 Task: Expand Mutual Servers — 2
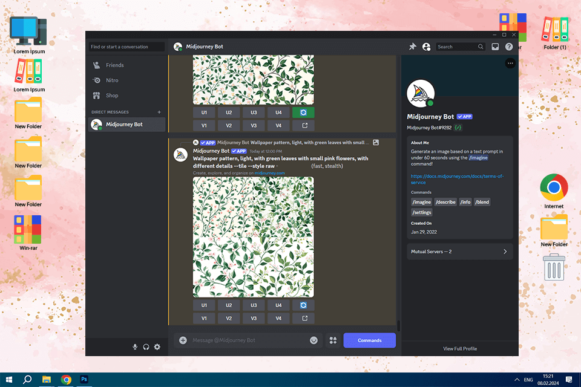[460, 252]
